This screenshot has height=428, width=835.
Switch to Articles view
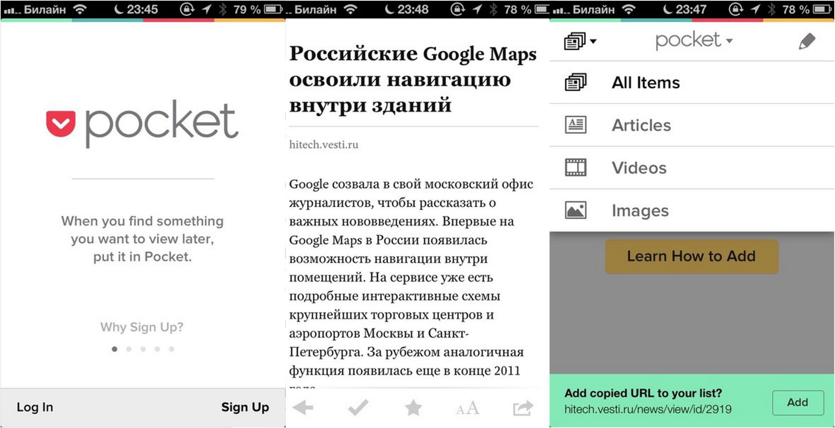641,125
